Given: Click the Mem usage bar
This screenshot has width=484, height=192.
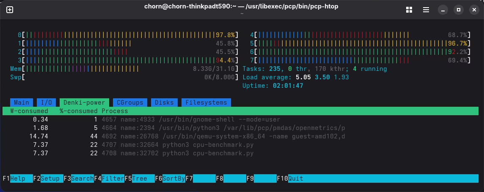Looking at the screenshot, I should pyautogui.click(x=125, y=69).
